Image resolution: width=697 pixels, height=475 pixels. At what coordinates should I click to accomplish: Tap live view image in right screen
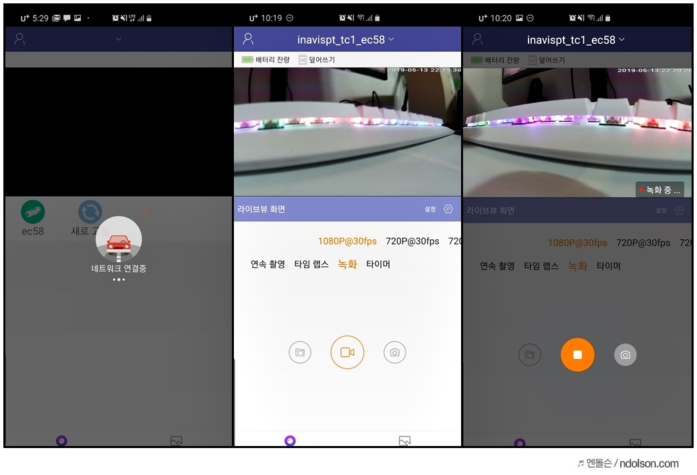coord(578,132)
